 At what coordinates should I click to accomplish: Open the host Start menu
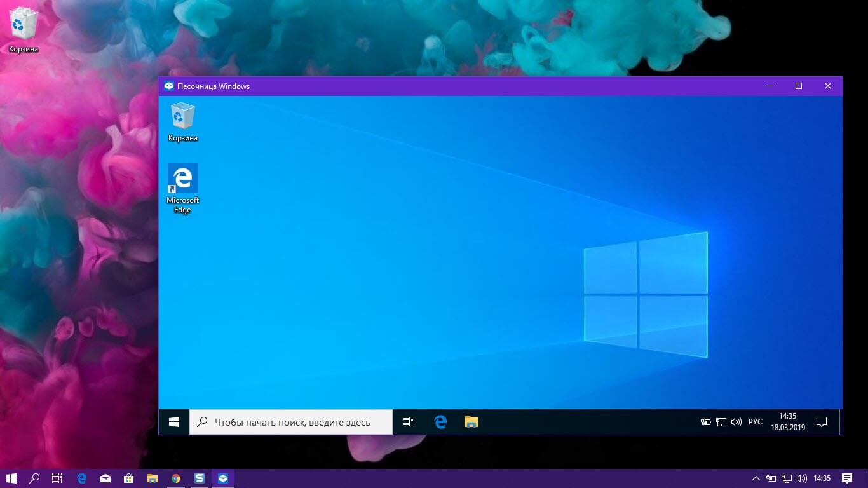coord(10,478)
